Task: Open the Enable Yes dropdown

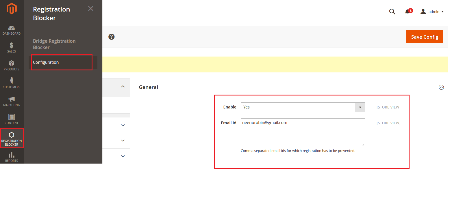Action: [x=303, y=107]
